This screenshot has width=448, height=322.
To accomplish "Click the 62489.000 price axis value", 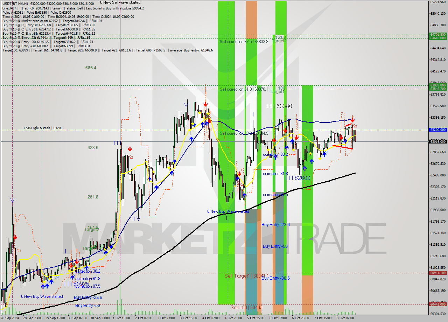I will pos(438,175).
